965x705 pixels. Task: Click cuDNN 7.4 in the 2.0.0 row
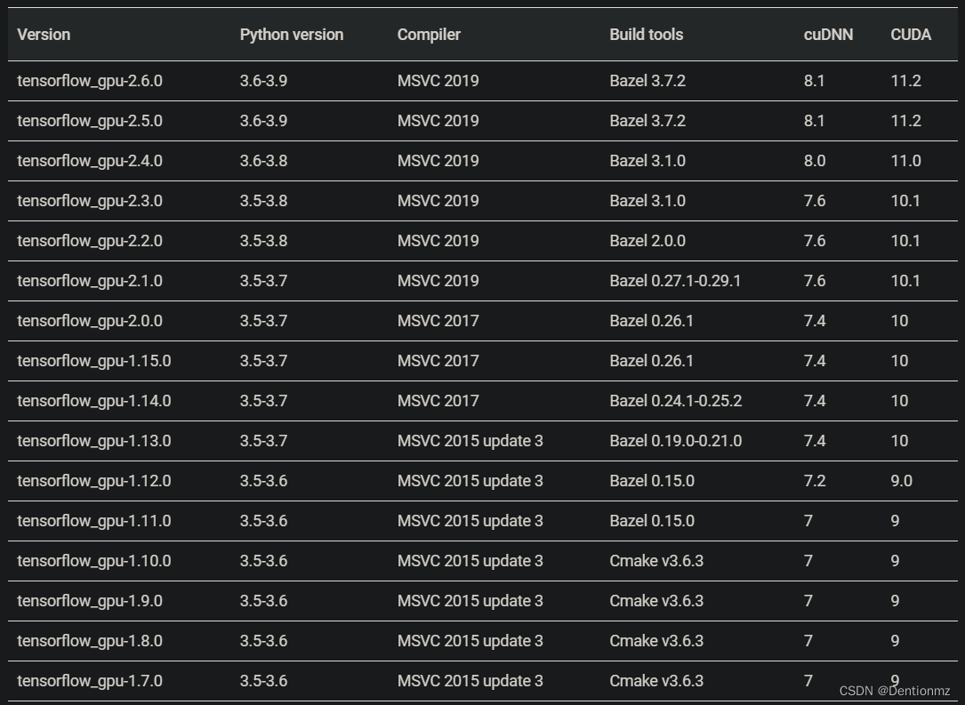(815, 321)
